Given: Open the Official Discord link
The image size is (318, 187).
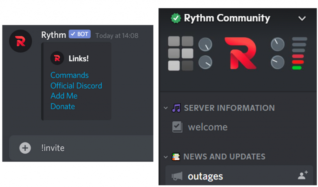Looking at the screenshot, I should coord(76,86).
